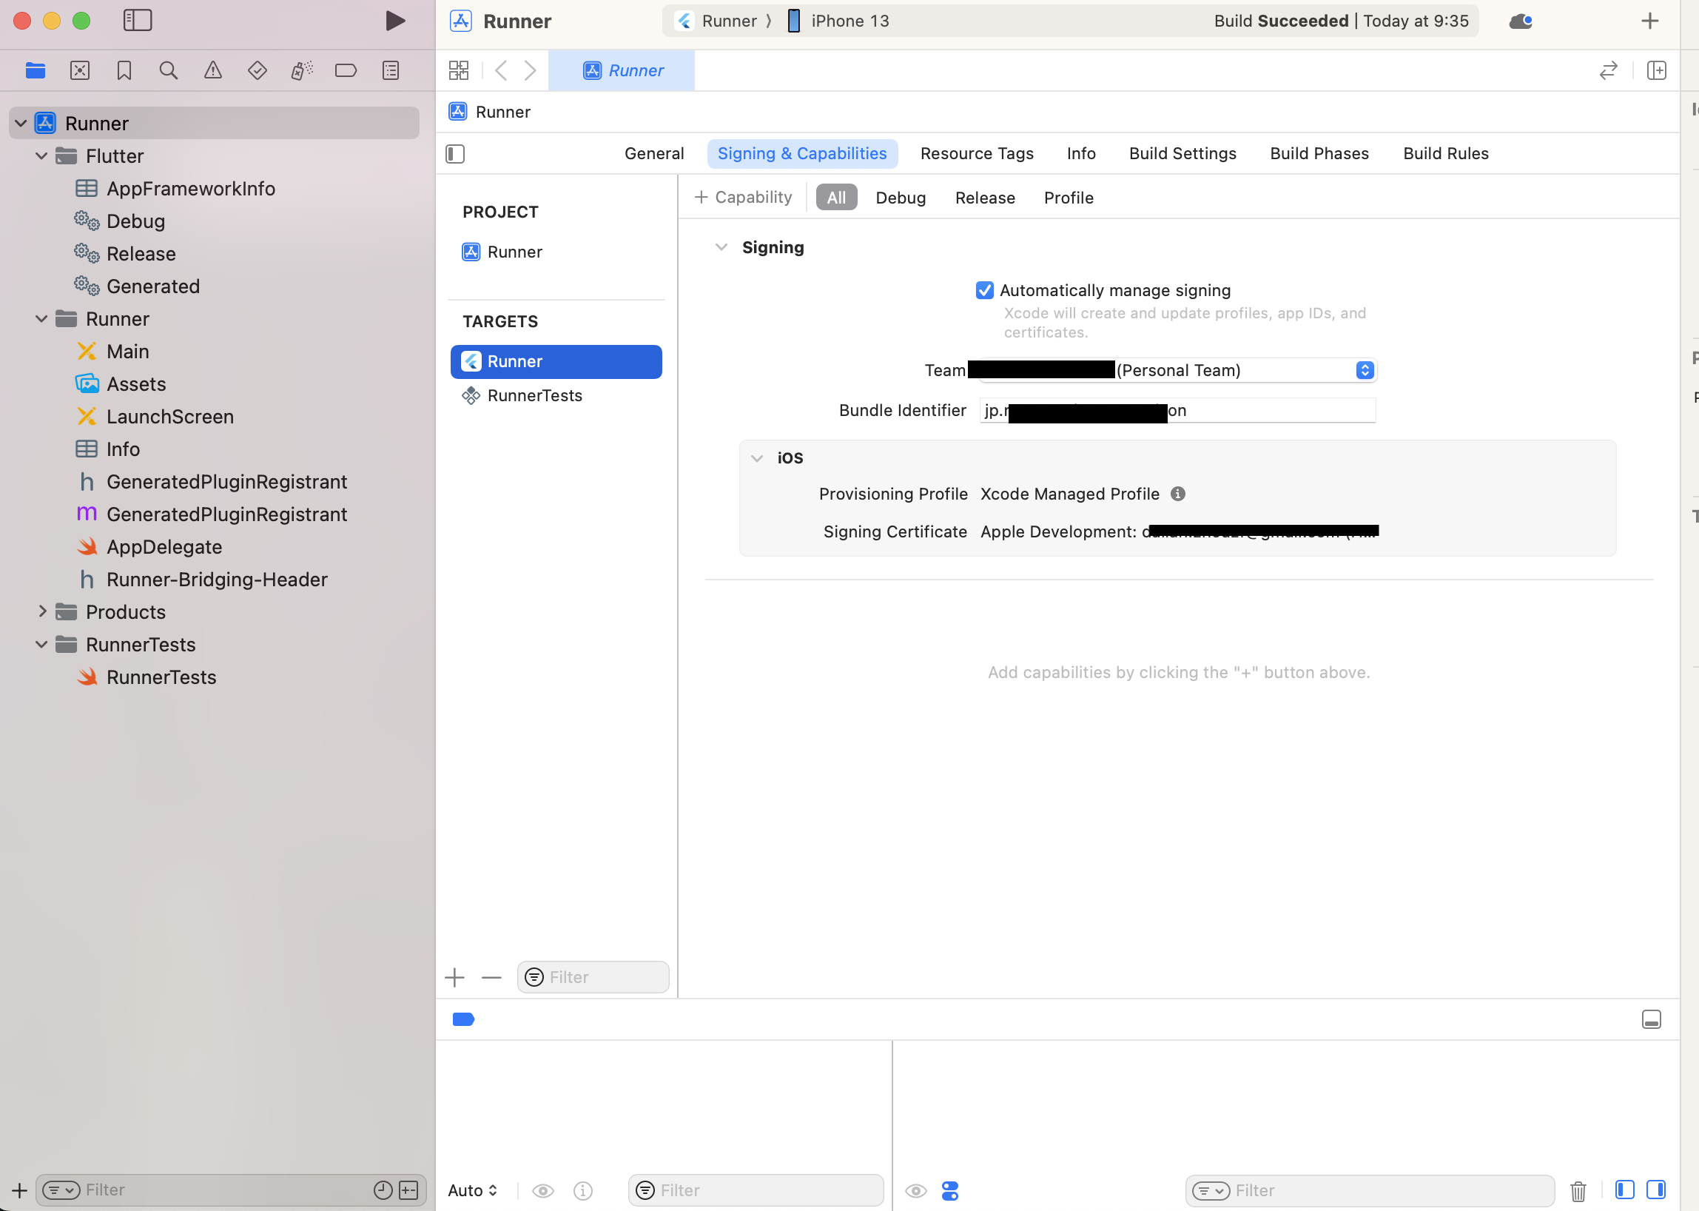This screenshot has width=1699, height=1211.
Task: Switch to the Build Phases tab
Action: click(1319, 154)
